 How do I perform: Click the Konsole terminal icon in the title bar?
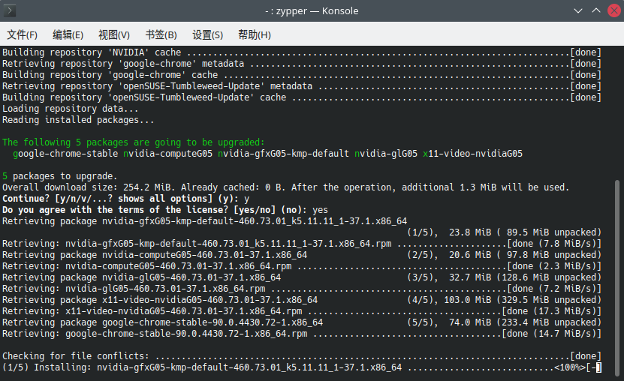(10, 10)
